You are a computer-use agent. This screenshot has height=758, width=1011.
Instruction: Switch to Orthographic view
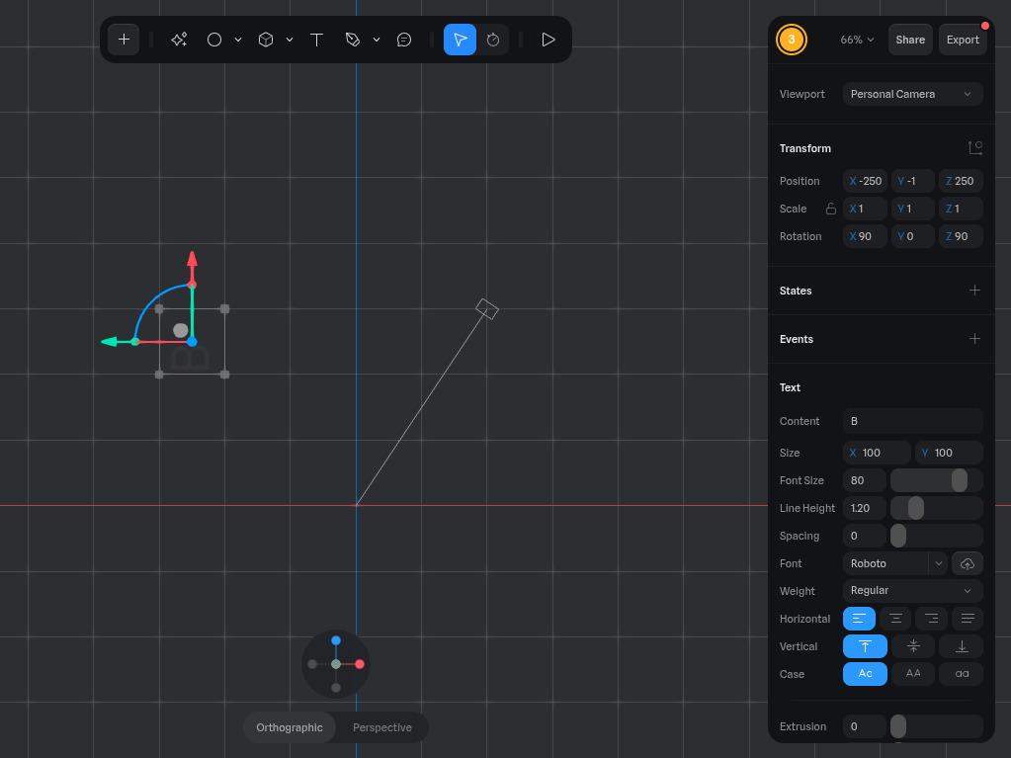pos(290,727)
